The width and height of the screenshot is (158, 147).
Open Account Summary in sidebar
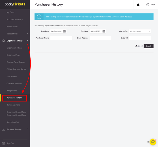[15, 19]
